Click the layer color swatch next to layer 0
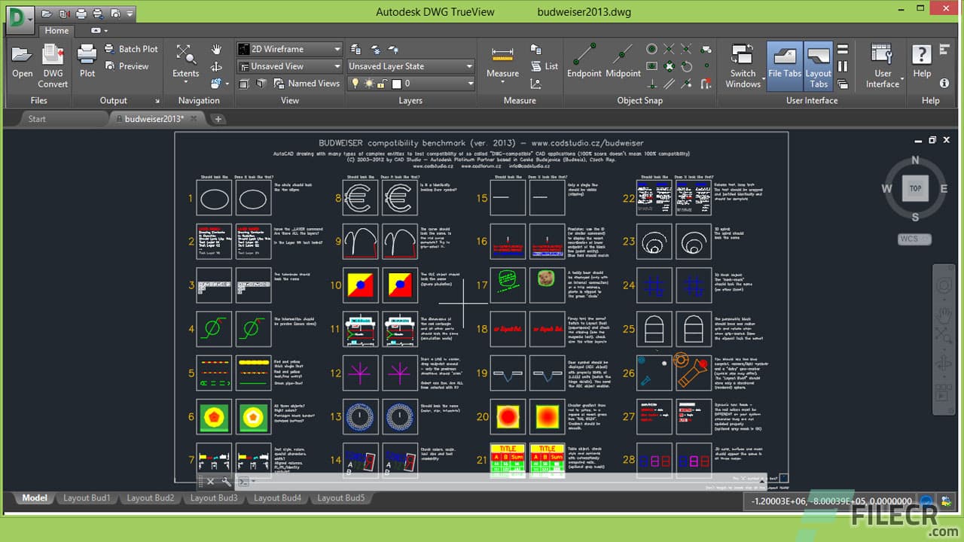Image resolution: width=964 pixels, height=542 pixels. (x=397, y=83)
